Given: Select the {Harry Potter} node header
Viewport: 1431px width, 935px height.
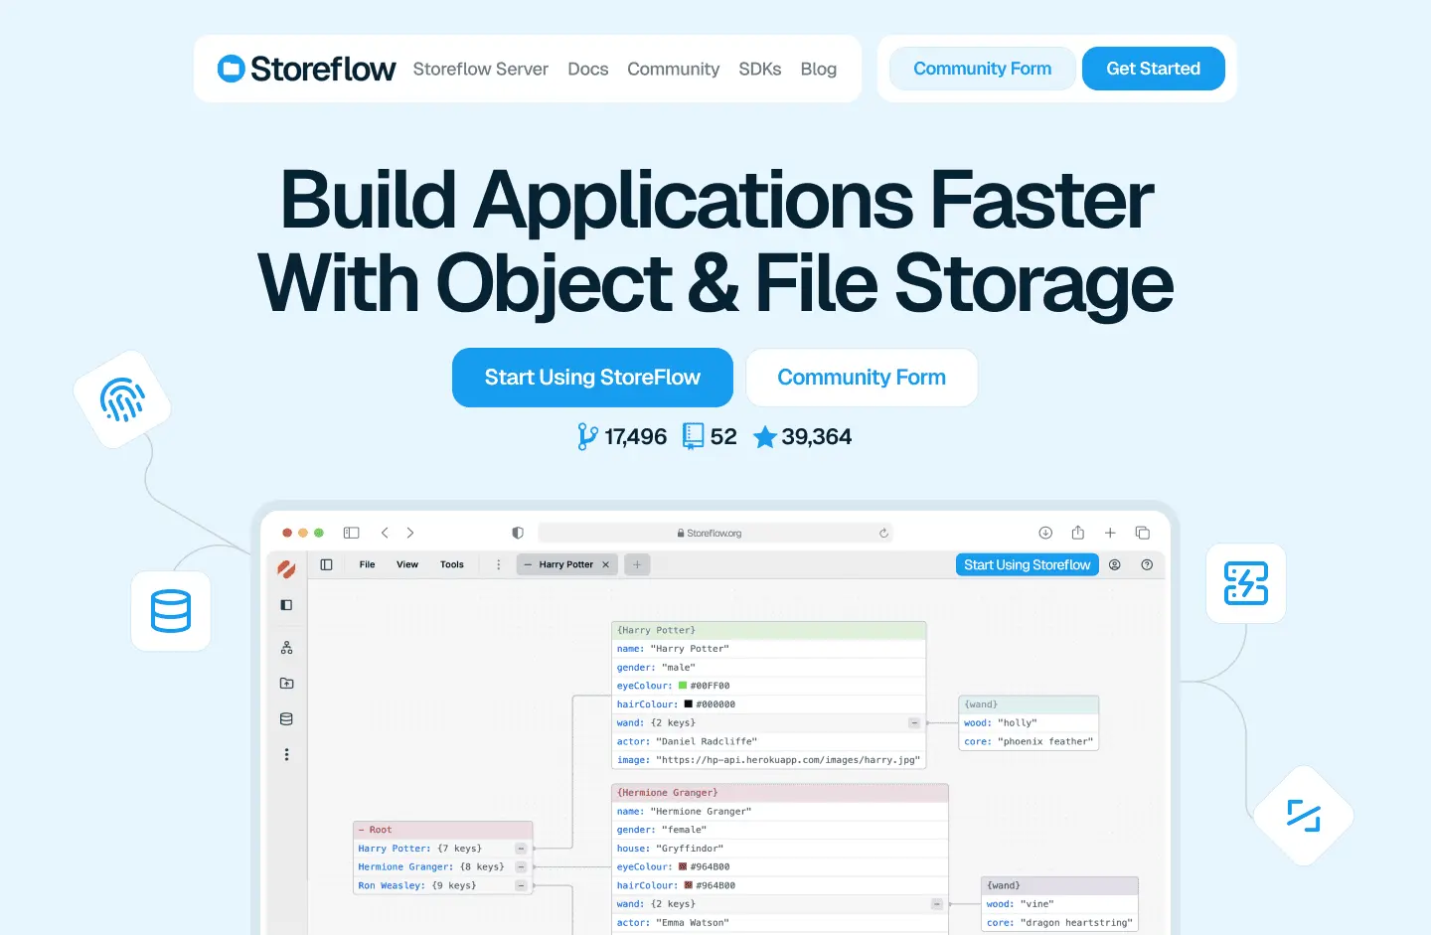Looking at the screenshot, I should pyautogui.click(x=769, y=630).
